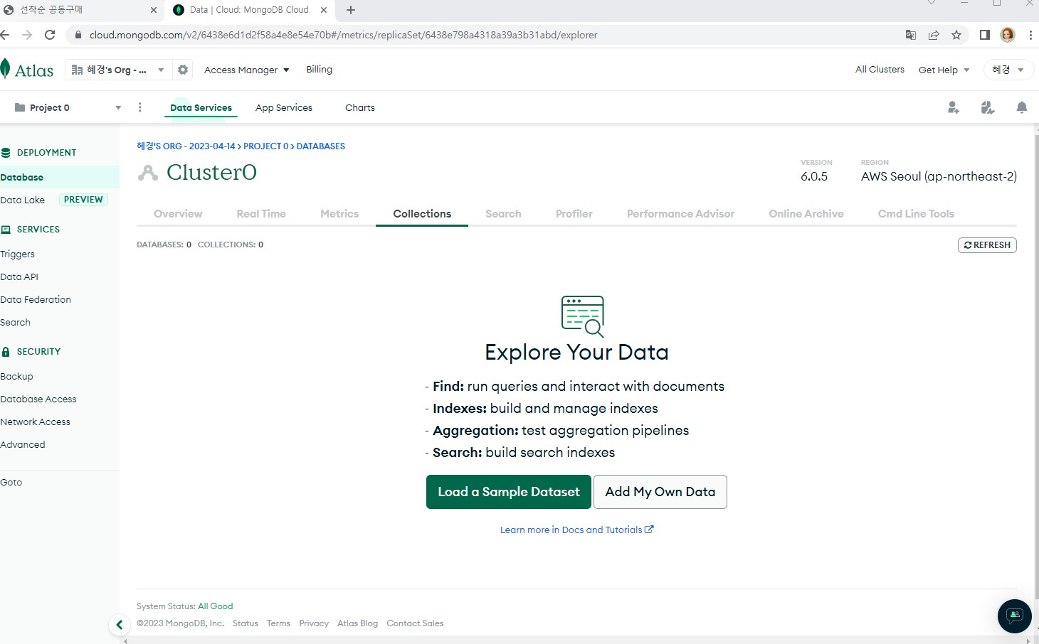
Task: Bookmark this page with star icon
Action: tap(956, 35)
